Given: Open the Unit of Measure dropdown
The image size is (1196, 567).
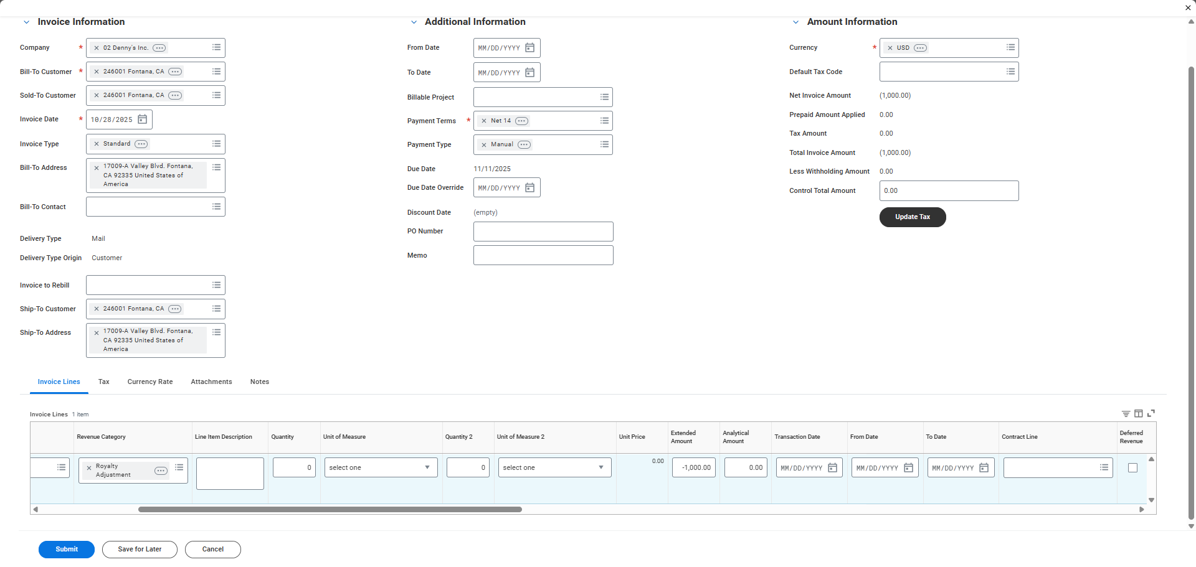Looking at the screenshot, I should (x=381, y=468).
